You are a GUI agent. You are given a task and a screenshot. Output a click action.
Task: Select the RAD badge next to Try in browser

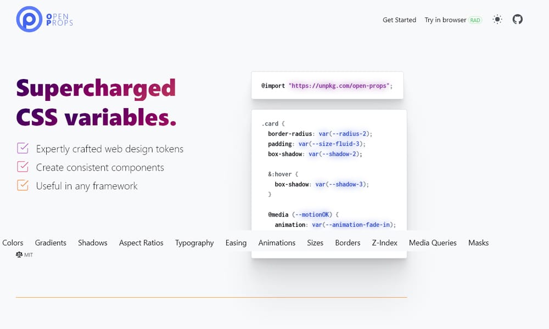coord(475,19)
